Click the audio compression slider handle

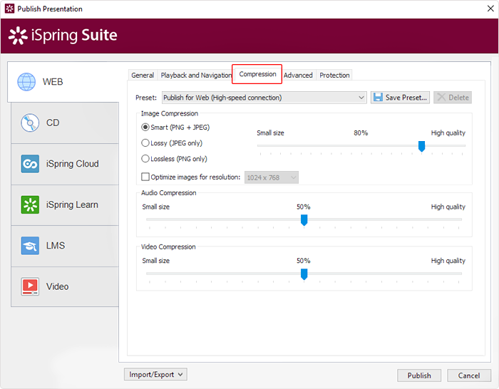click(304, 220)
